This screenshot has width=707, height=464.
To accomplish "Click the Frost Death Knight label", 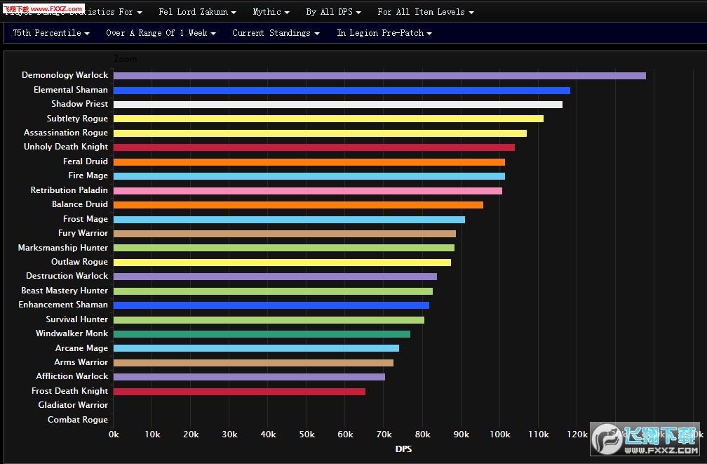I will click(69, 391).
